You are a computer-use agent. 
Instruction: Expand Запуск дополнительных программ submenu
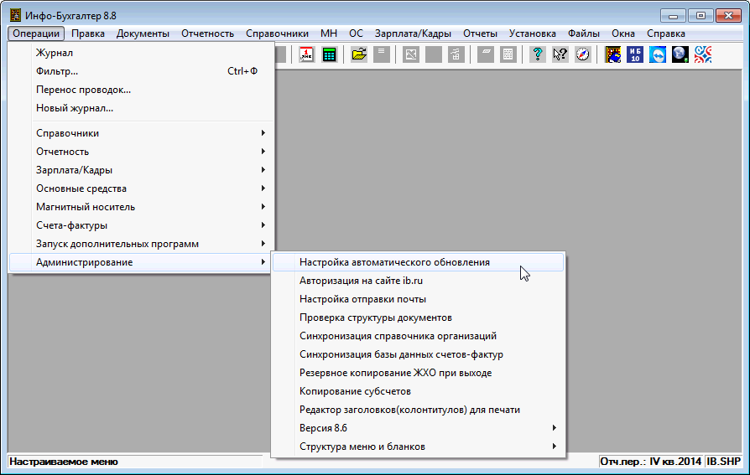[141, 244]
